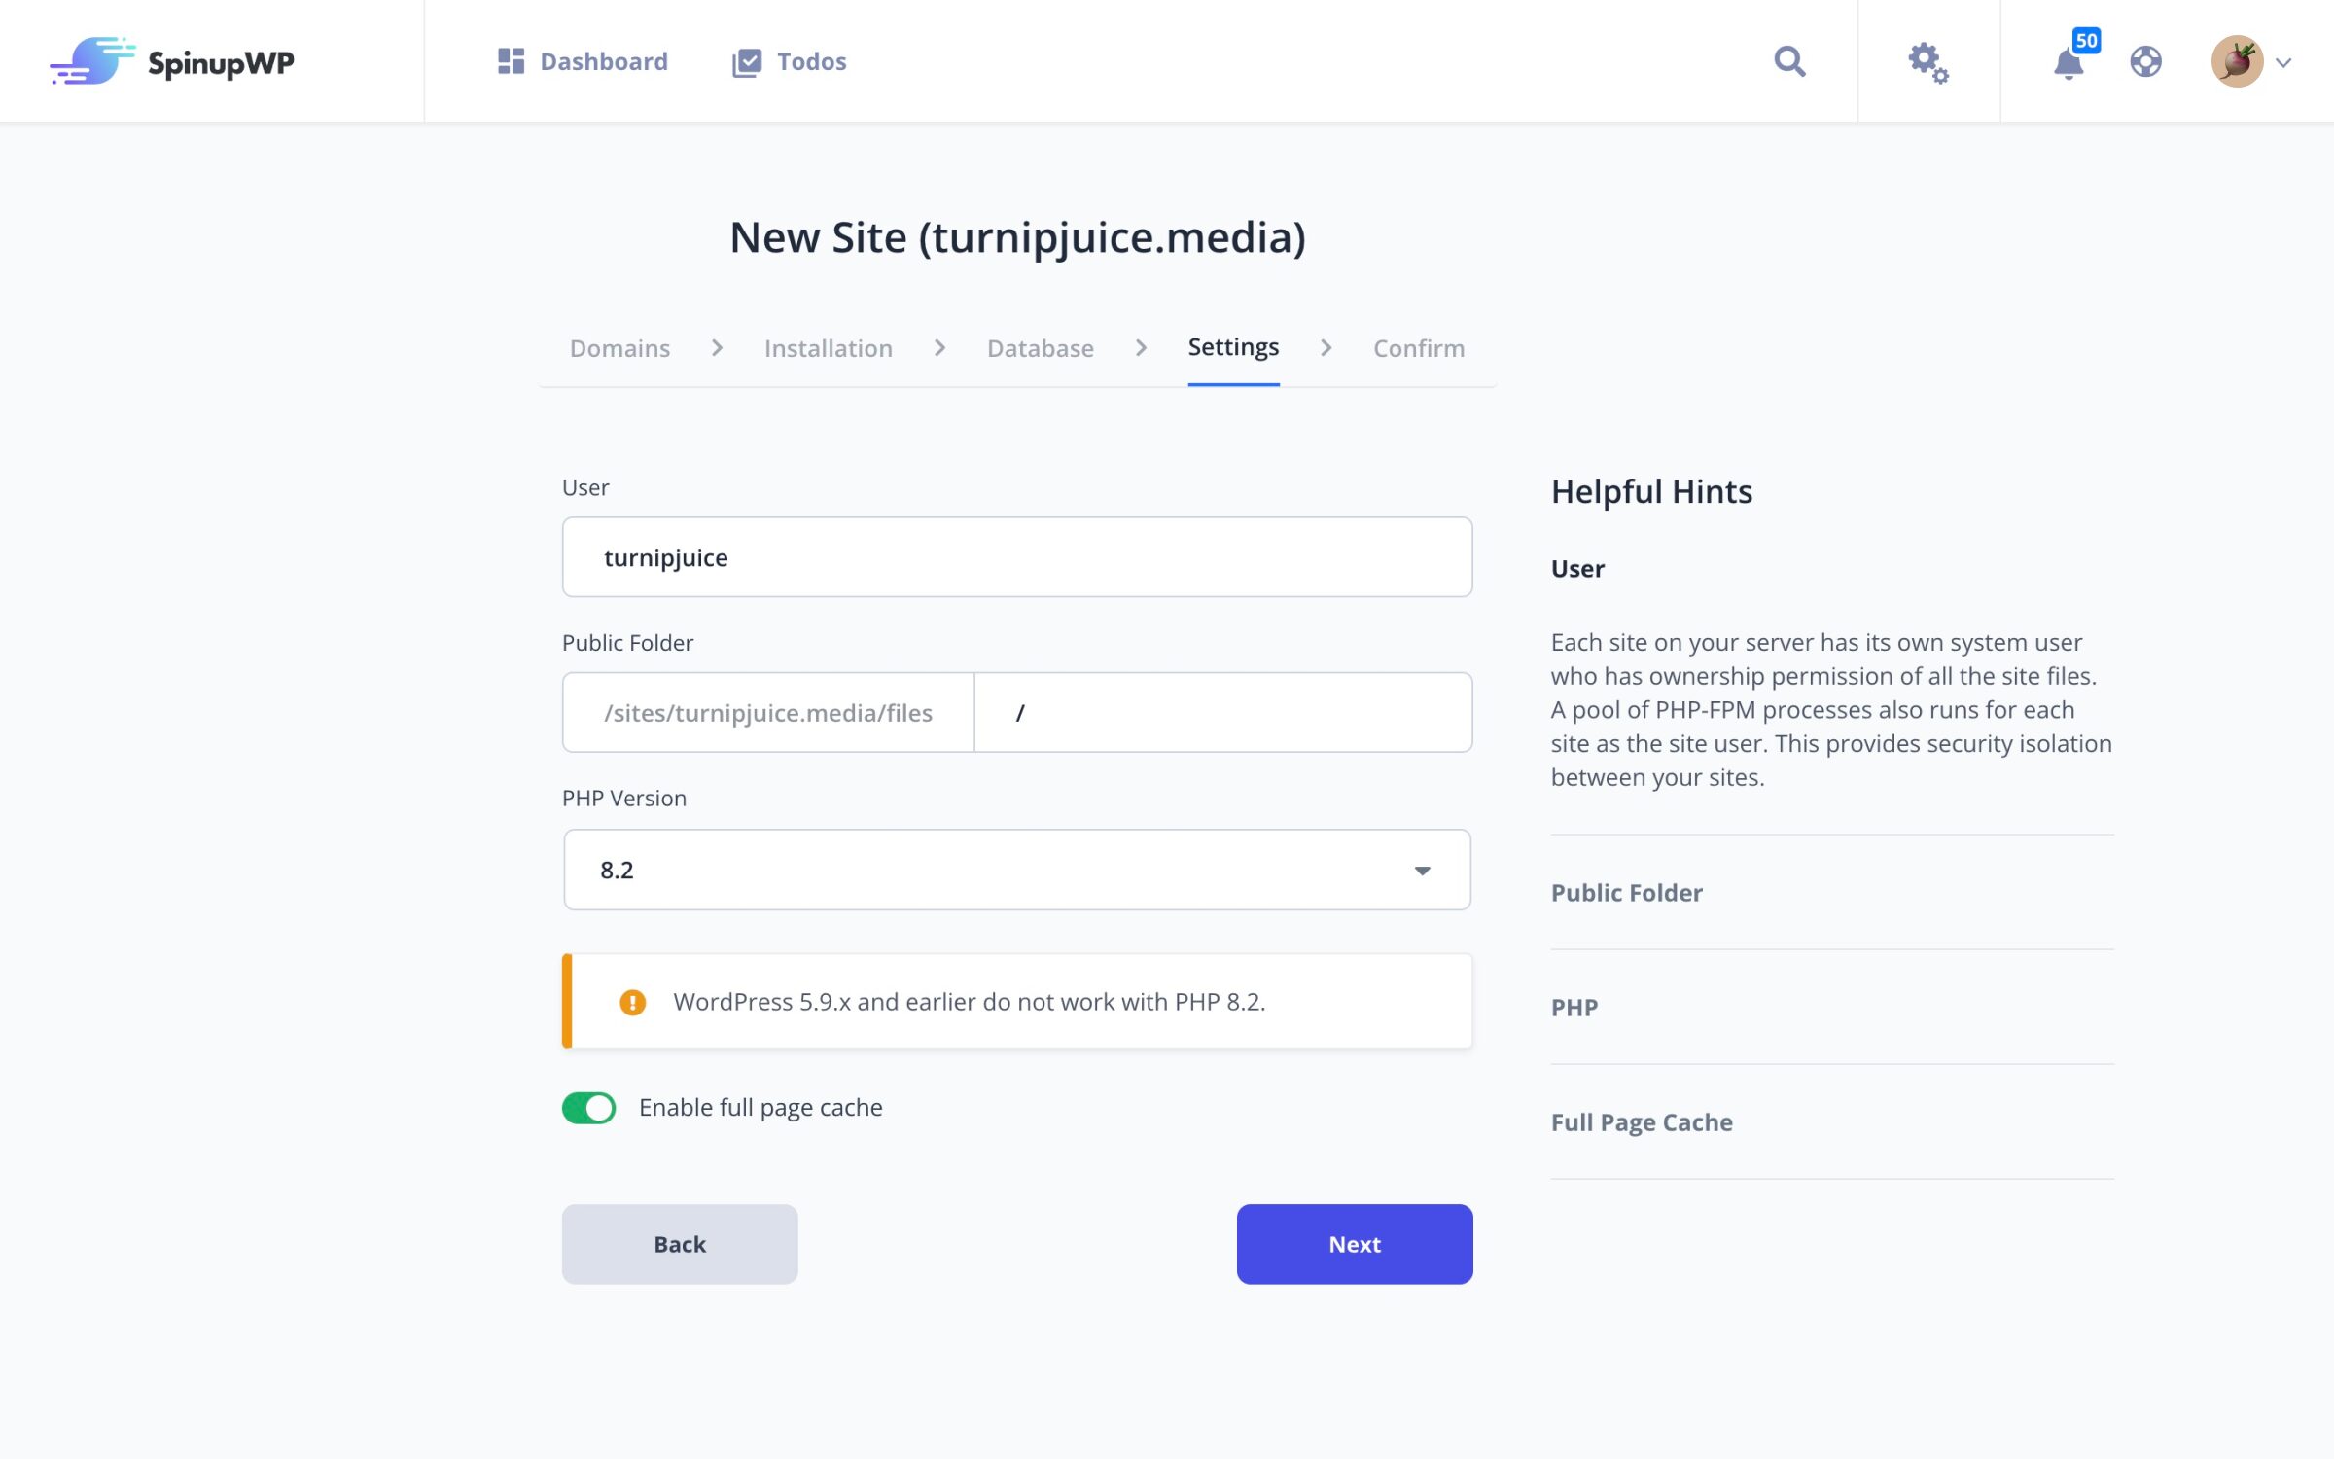This screenshot has height=1459, width=2334.
Task: Jump to the Confirm step
Action: (x=1418, y=347)
